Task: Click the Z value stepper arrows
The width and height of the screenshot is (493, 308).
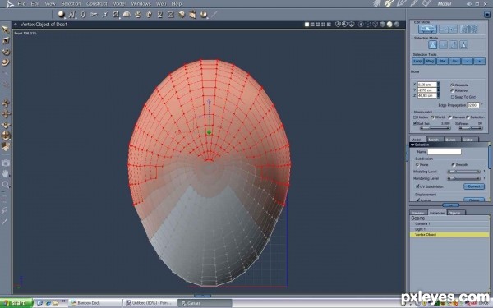Action: click(439, 95)
